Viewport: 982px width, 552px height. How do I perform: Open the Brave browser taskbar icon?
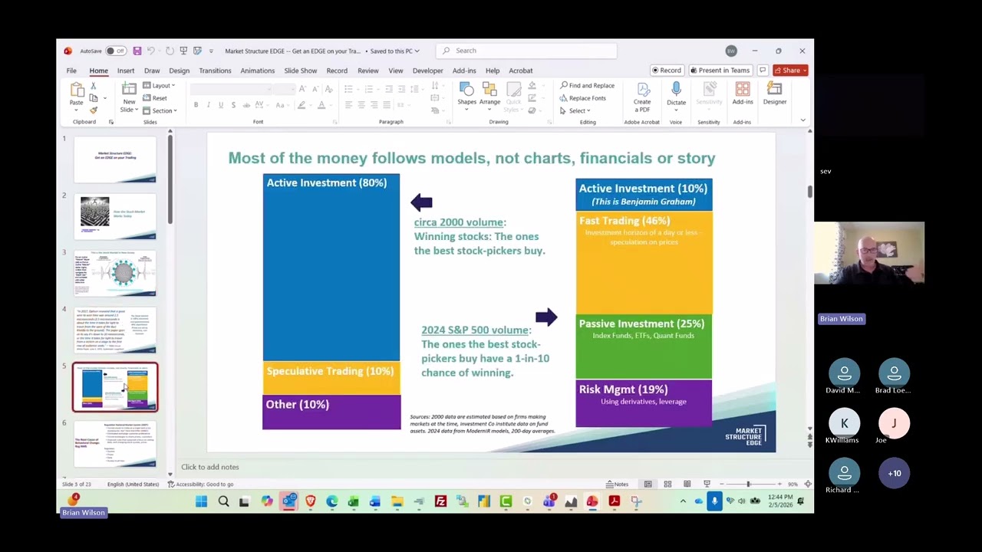click(311, 501)
